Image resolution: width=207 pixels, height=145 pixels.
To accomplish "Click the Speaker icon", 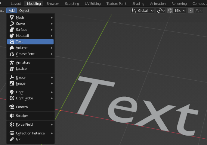I will (x=12, y=116).
